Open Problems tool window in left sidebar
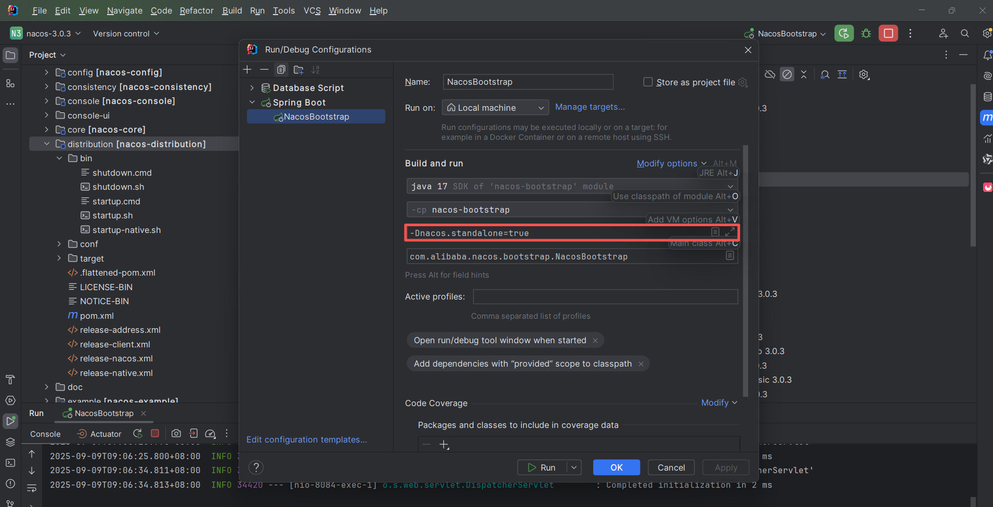The image size is (993, 507). (x=10, y=484)
